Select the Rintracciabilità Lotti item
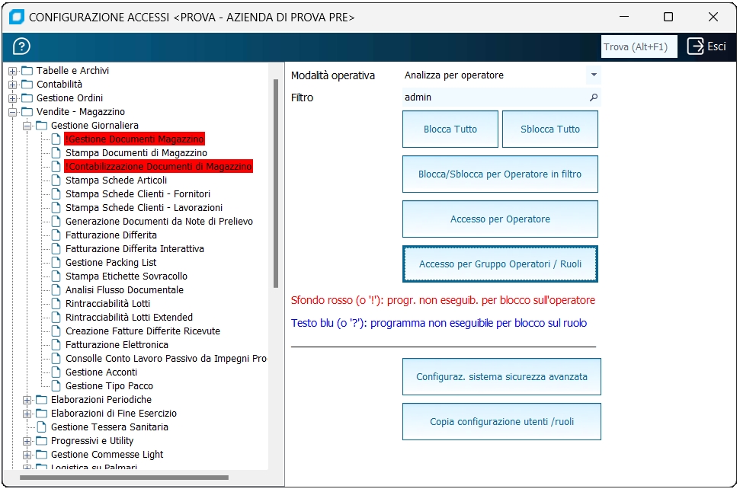 coord(107,304)
